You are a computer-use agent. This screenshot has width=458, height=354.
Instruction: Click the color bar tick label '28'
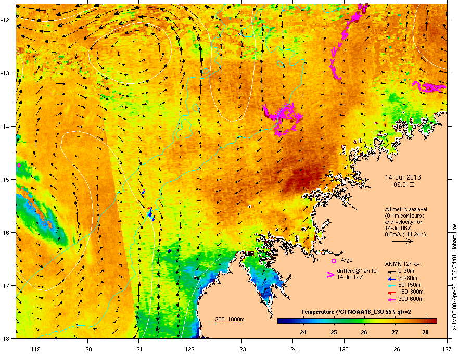[425, 332]
